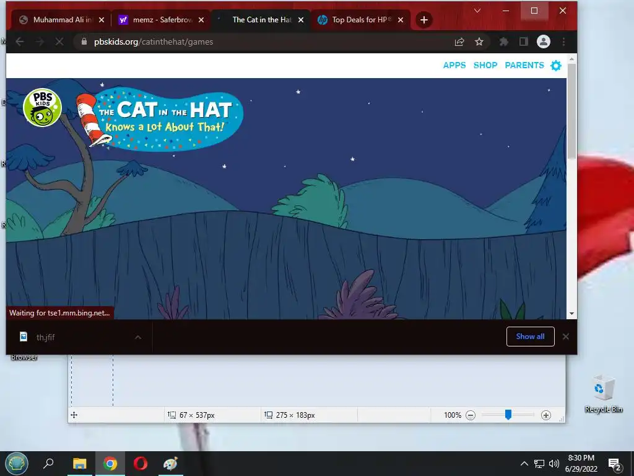Open the Windows Start button
The width and height of the screenshot is (634, 476).
tap(17, 464)
